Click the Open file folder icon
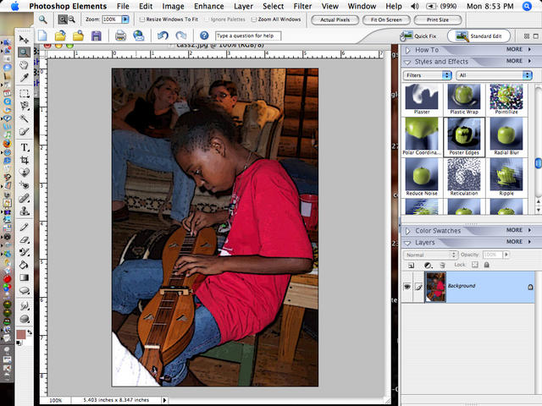Screen dimensions: 542x406 [60, 36]
